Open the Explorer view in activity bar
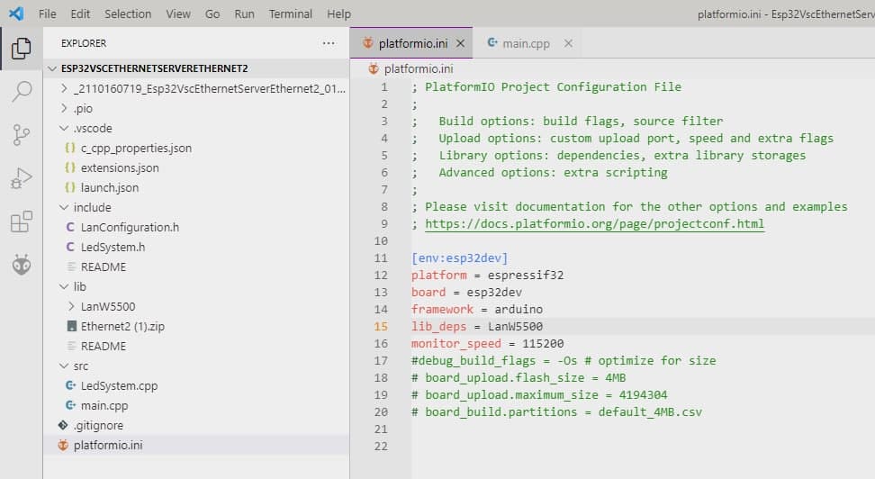This screenshot has height=479, width=875. coord(22,49)
